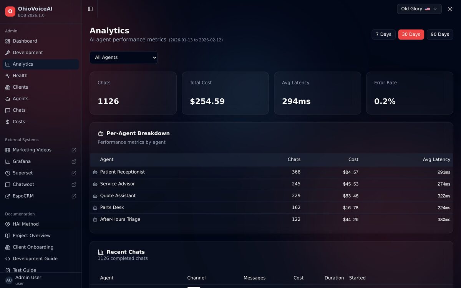Open Grafana external link icon

(74, 162)
